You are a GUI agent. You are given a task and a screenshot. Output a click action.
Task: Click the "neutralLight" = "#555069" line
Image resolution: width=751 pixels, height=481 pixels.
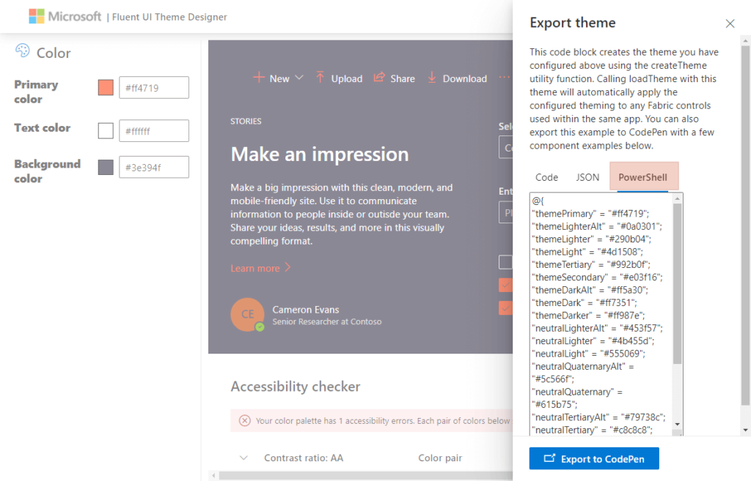(x=589, y=354)
